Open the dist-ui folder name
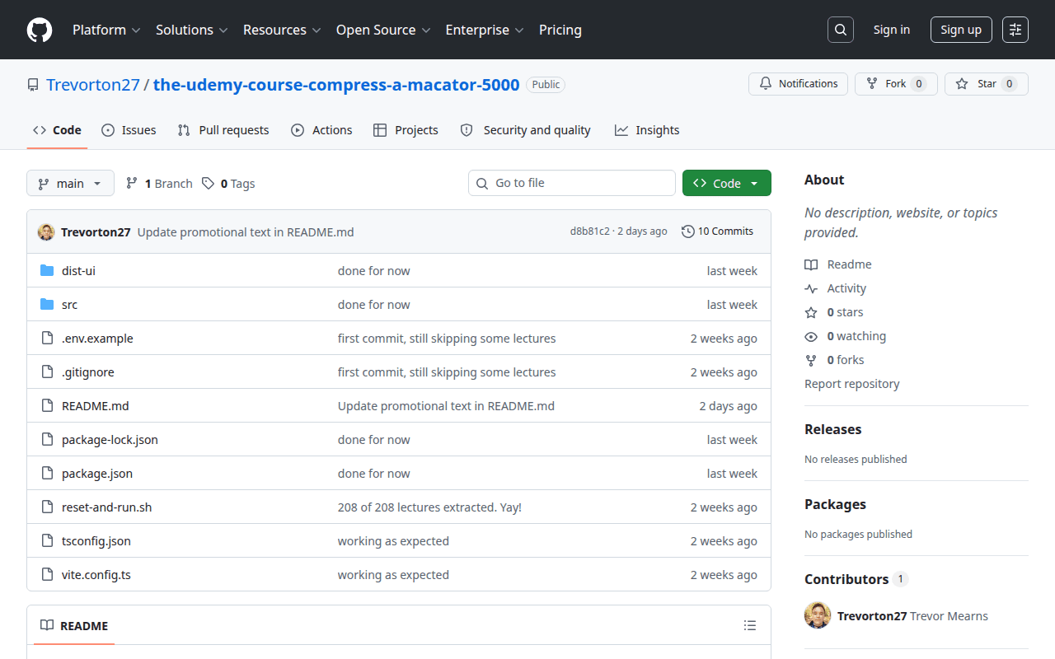1055x659 pixels. point(78,271)
